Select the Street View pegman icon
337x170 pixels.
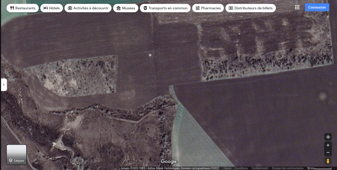[x=328, y=161]
